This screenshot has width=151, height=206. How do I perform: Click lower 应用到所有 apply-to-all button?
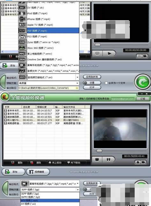tap(92, 183)
